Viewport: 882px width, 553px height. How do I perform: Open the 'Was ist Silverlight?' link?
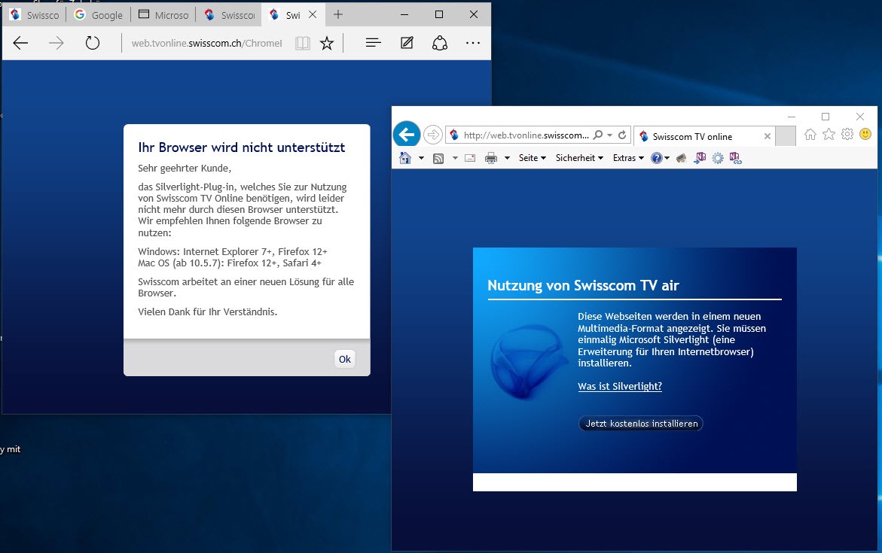pyautogui.click(x=619, y=387)
